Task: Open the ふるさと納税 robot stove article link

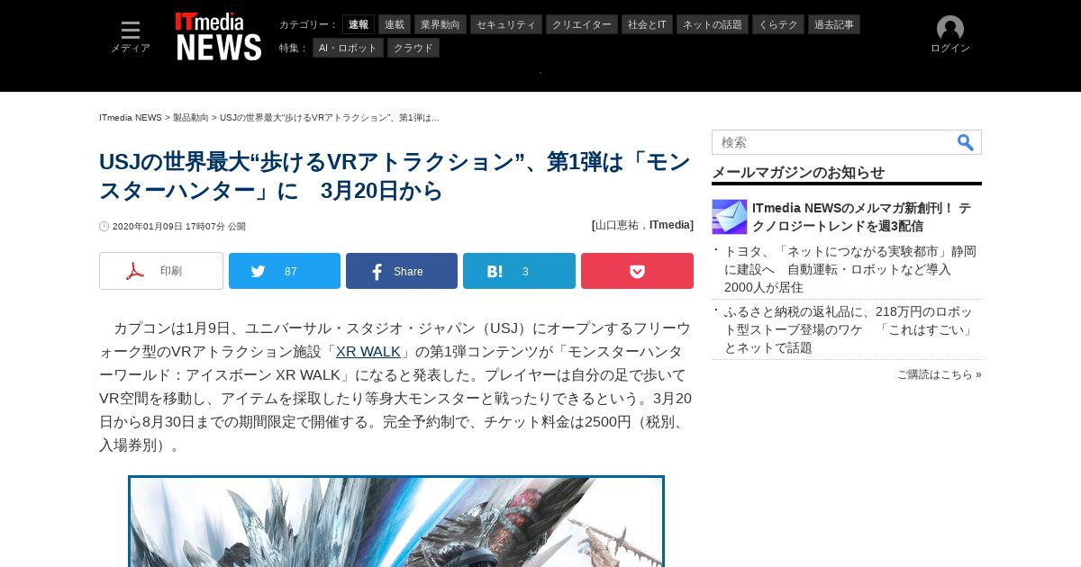Action: [x=850, y=329]
